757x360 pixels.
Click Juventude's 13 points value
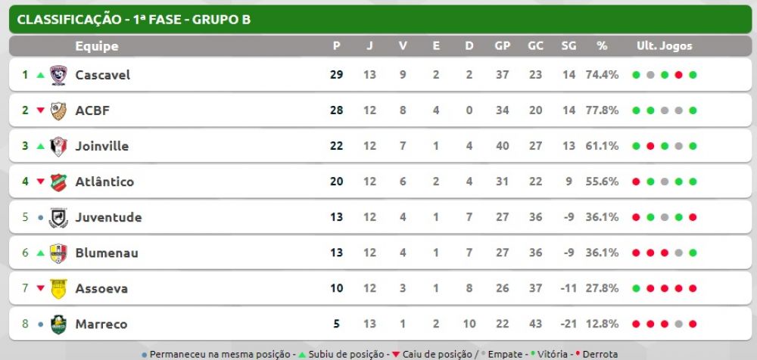337,218
